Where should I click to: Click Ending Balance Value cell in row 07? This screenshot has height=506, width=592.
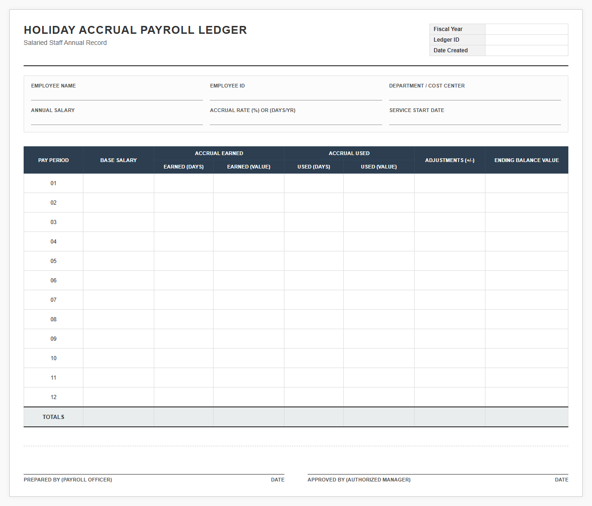coord(527,300)
